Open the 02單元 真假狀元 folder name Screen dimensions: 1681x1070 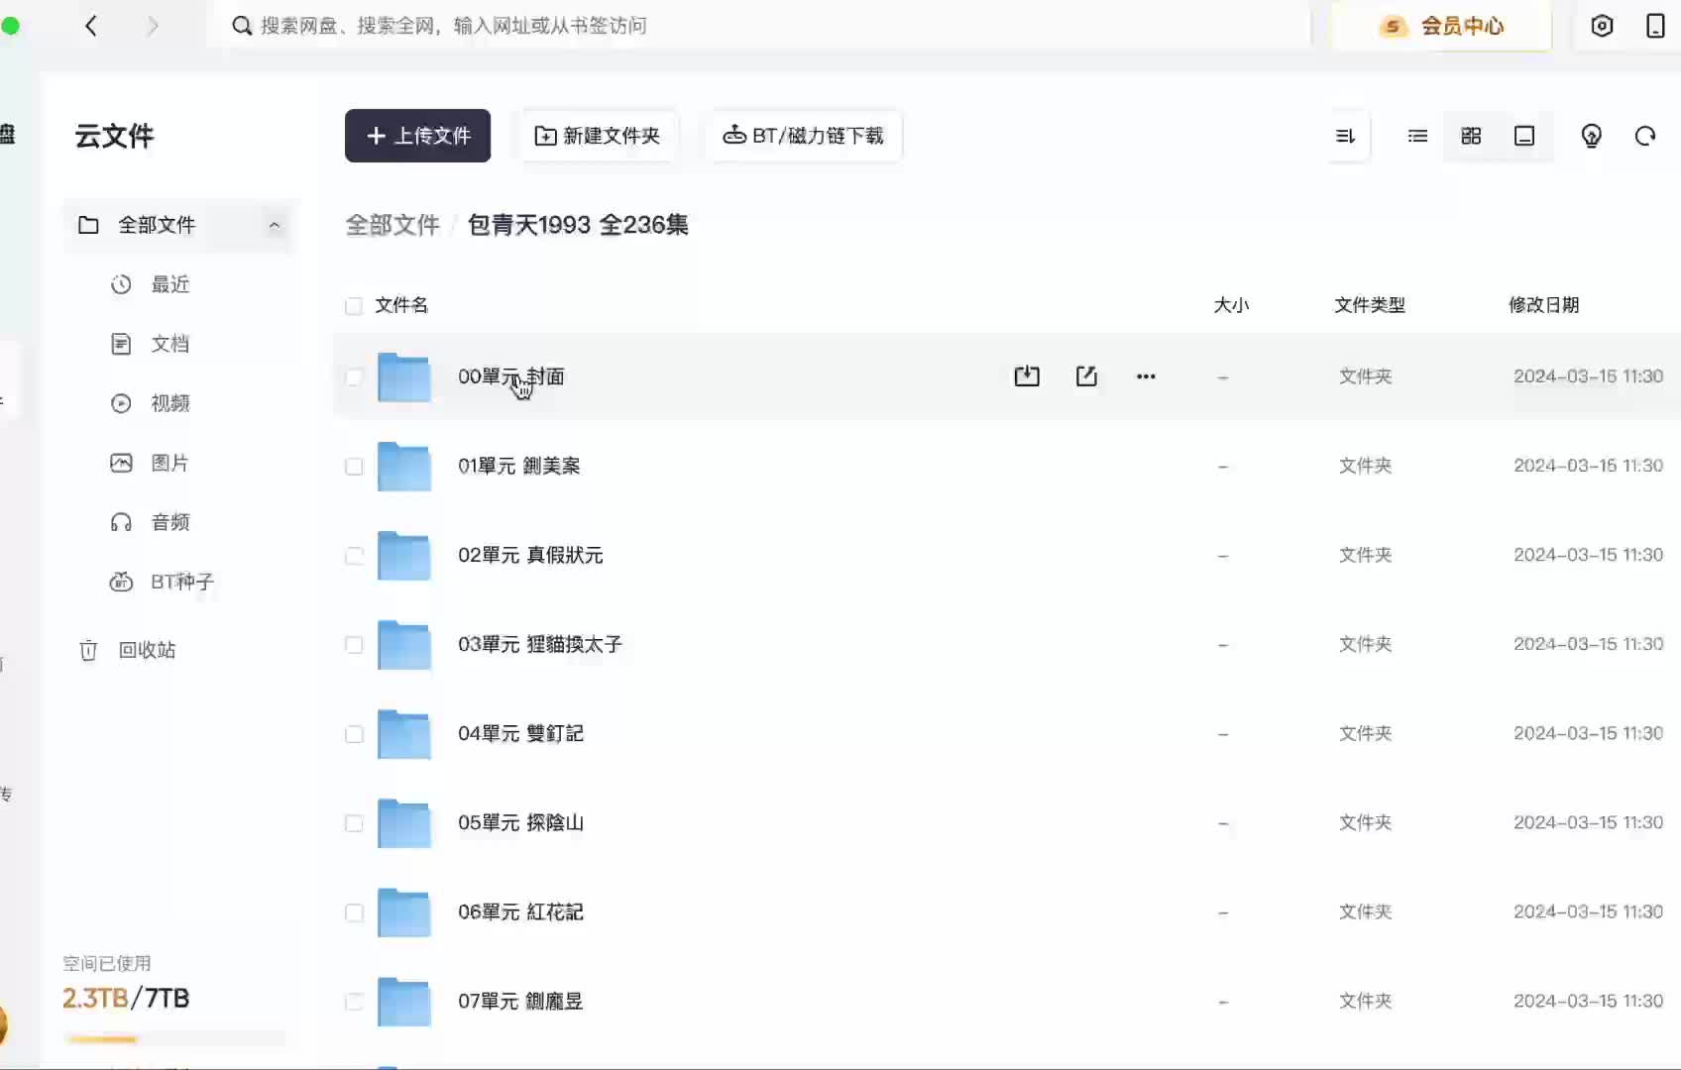[x=530, y=555]
